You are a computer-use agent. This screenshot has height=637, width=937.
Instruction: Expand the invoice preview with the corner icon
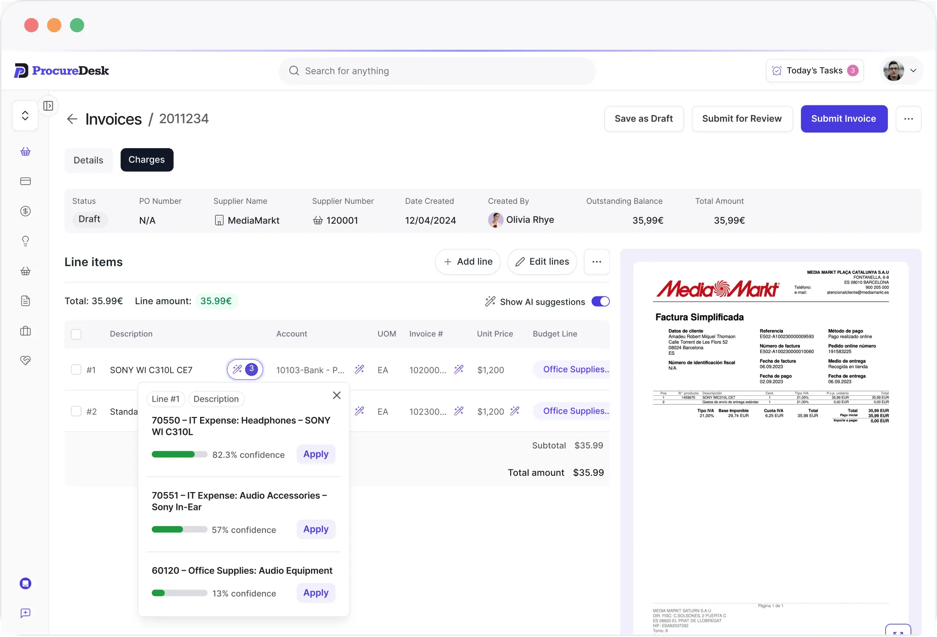[898, 631]
